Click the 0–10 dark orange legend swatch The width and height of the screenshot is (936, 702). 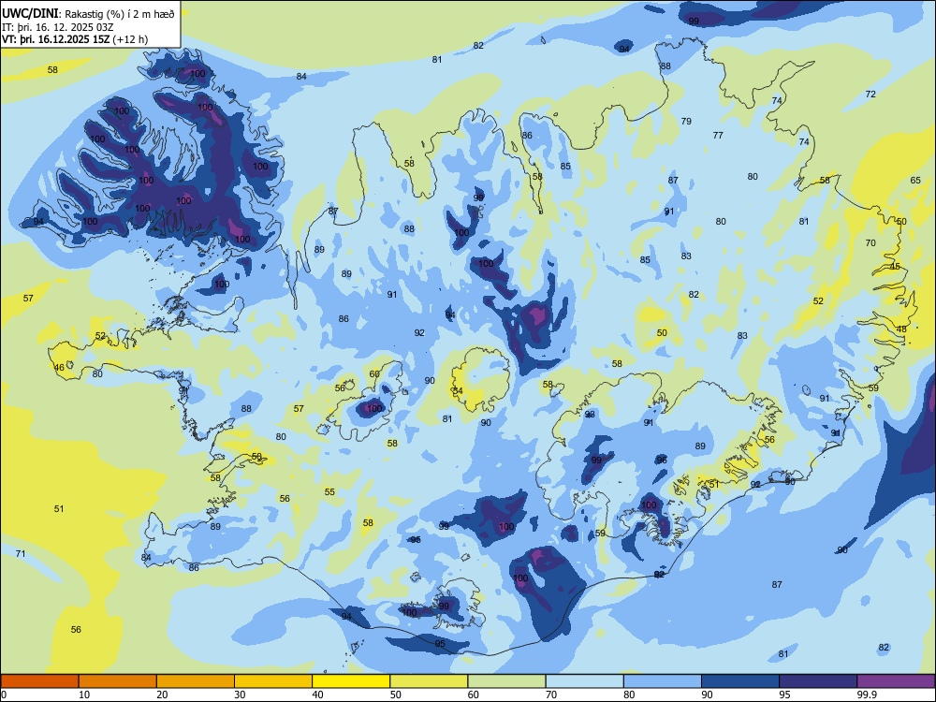39,681
